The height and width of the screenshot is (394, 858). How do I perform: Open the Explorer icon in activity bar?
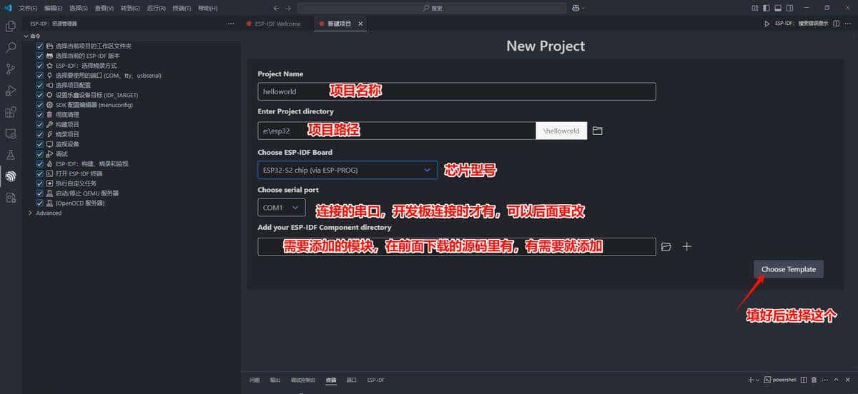11,26
